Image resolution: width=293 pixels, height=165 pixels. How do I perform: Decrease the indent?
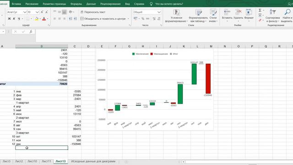[70, 19]
